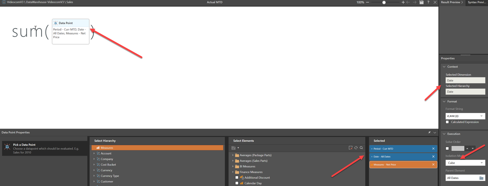Click the Finance Measures folder icon
The height and width of the screenshot is (186, 488).
[237, 172]
